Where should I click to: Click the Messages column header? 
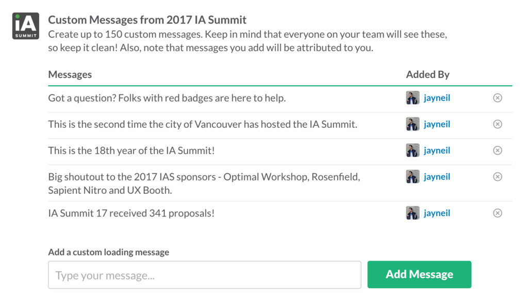pos(70,74)
